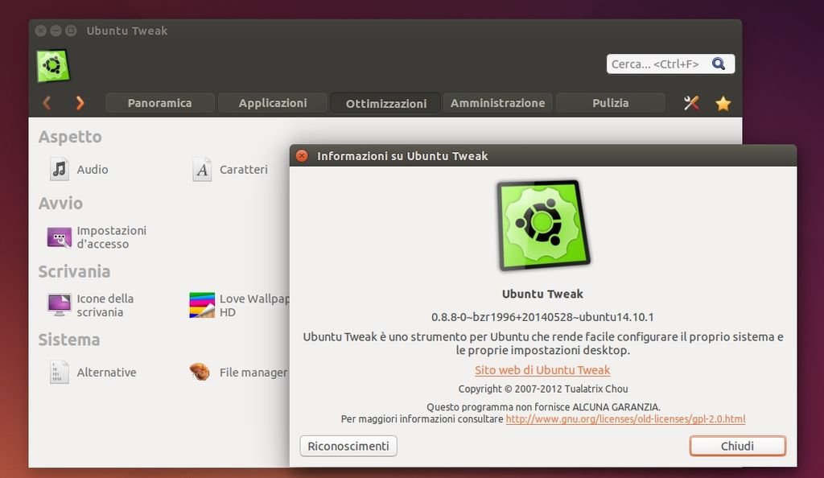Switch to the Applicazioni tab

coord(273,103)
